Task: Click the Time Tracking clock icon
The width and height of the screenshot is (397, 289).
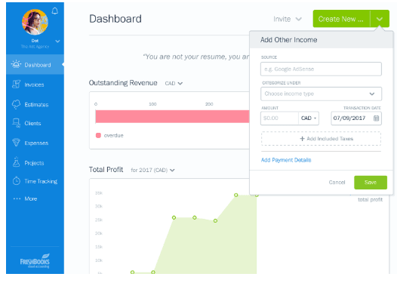Action: click(x=17, y=180)
